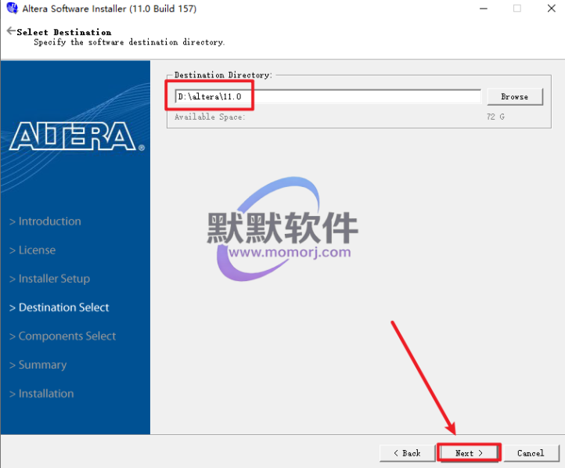Screen dimensions: 565x468
Task: Browse for a destination folder
Action: coord(515,96)
